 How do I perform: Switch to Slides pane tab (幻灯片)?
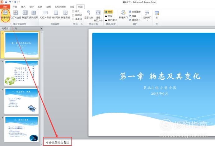point(5,28)
